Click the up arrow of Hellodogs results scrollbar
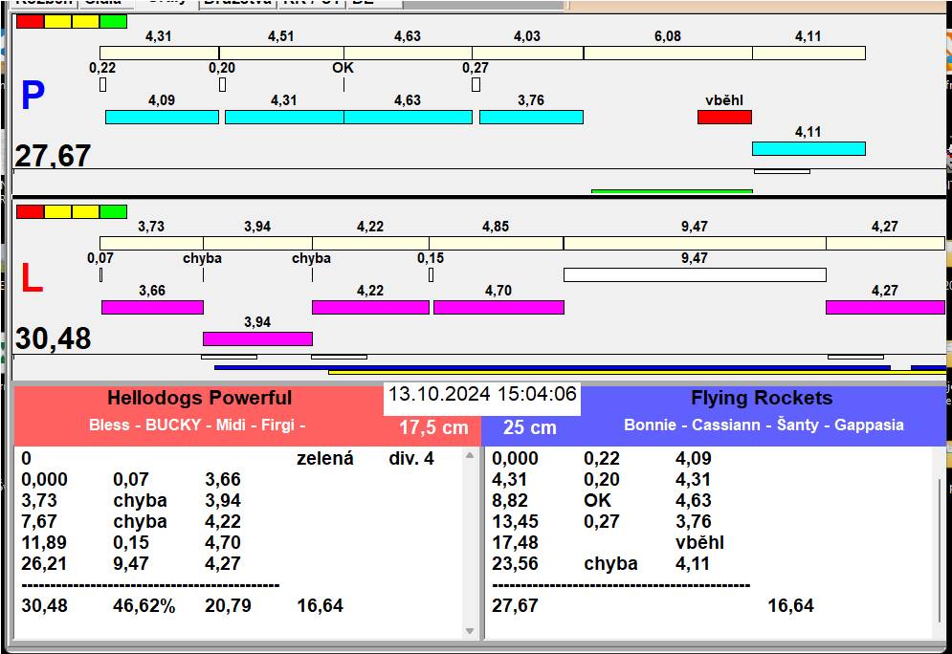 [470, 455]
